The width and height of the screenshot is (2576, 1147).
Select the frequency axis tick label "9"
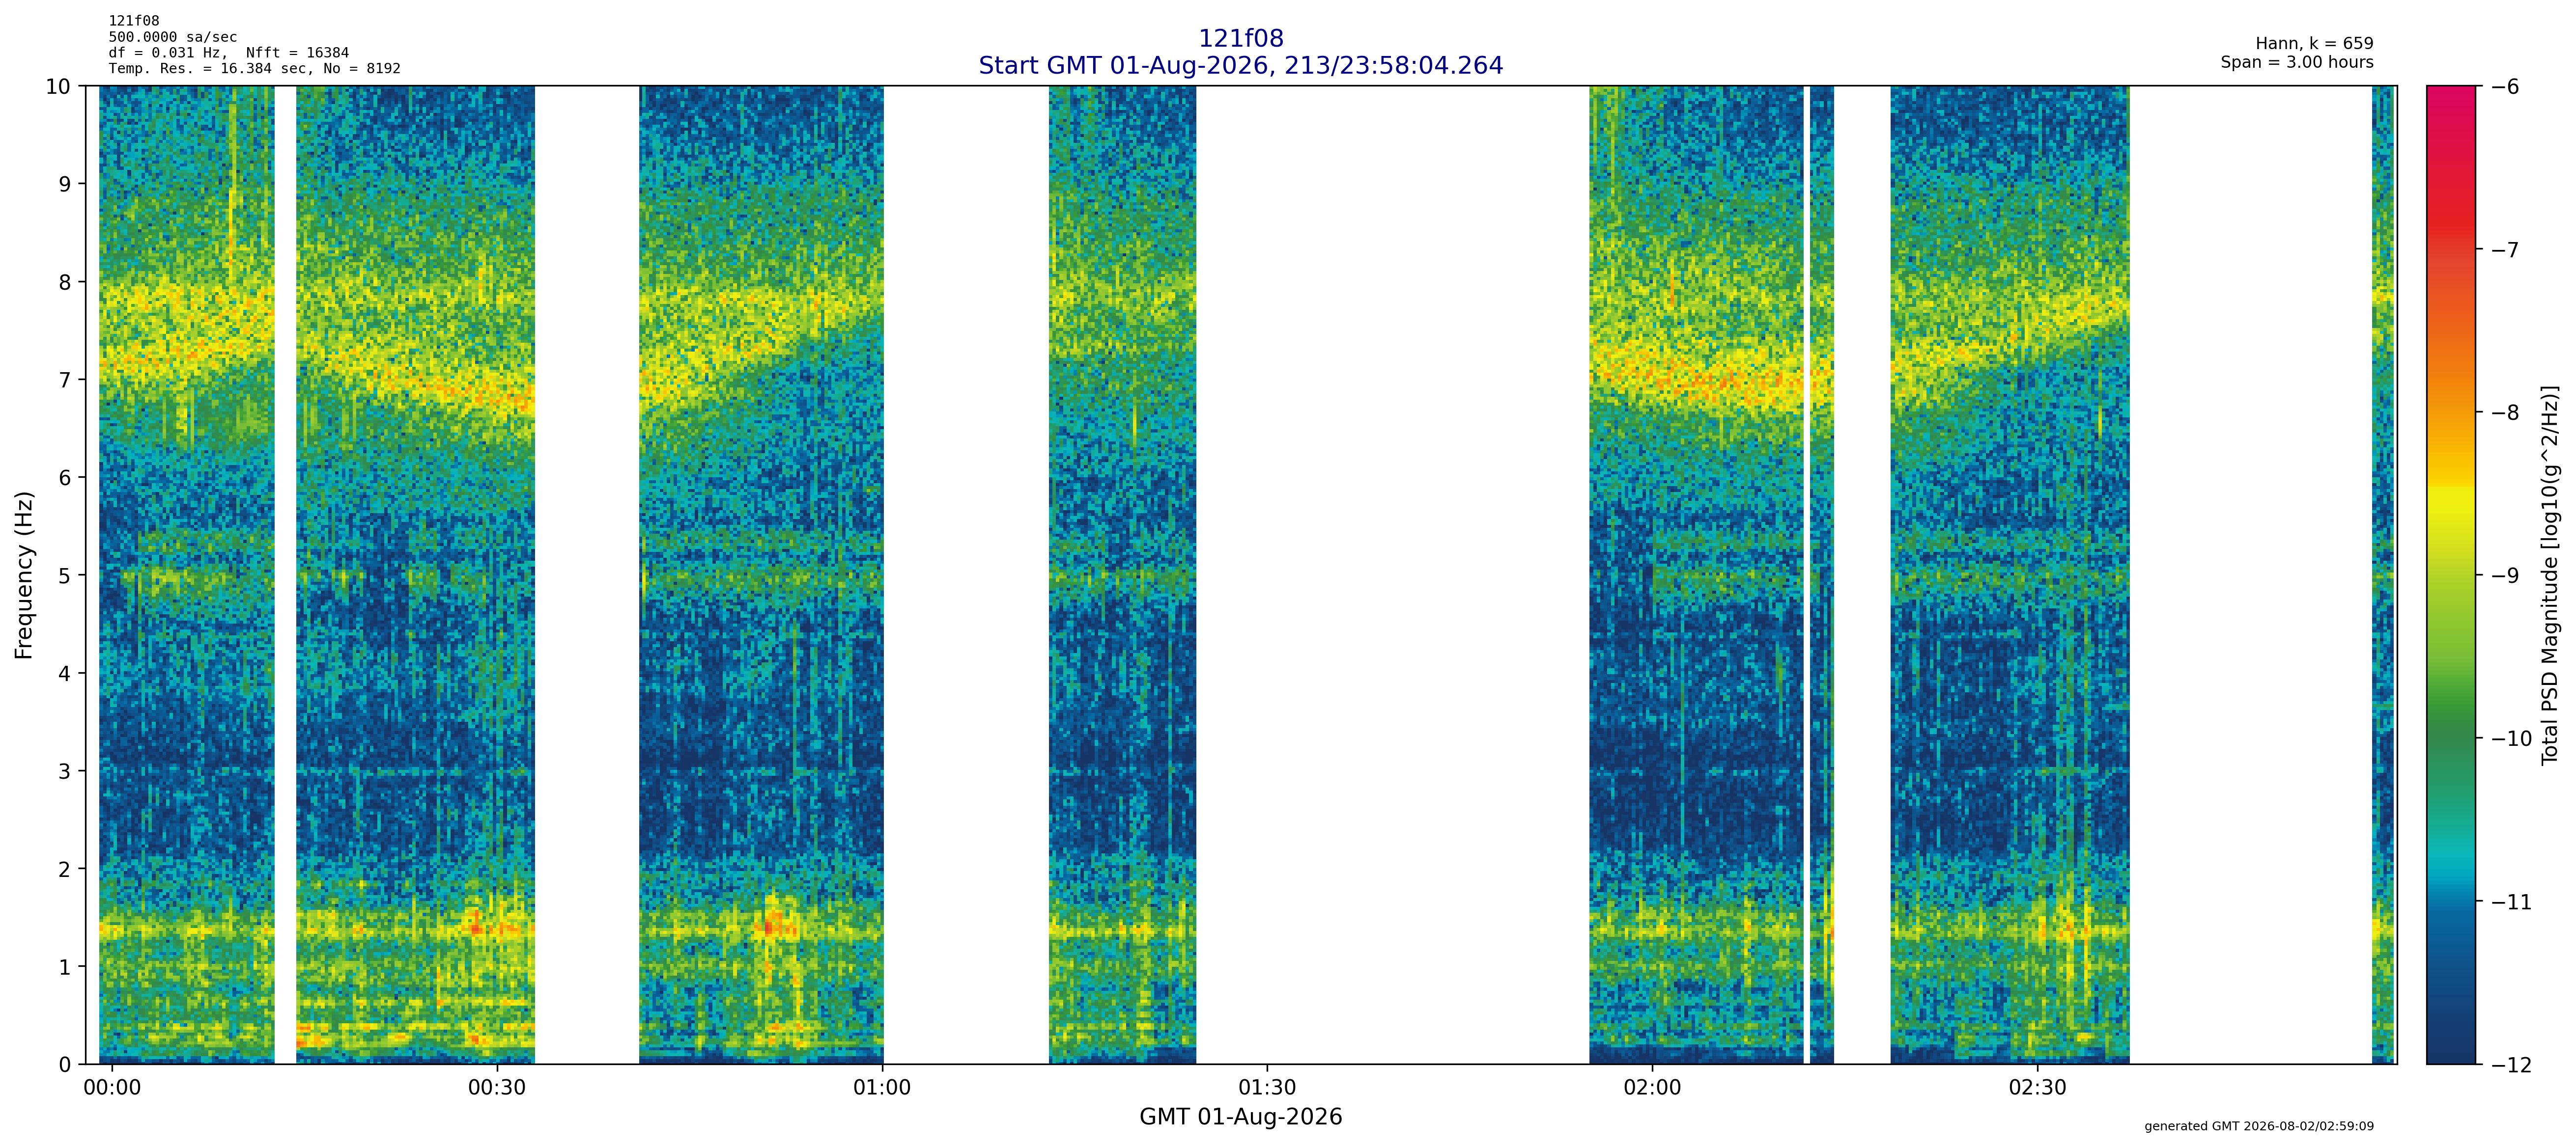pos(65,184)
